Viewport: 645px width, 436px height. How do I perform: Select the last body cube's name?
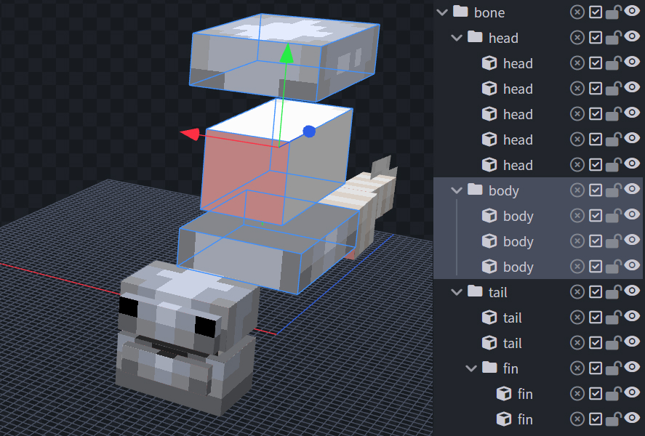tap(518, 267)
